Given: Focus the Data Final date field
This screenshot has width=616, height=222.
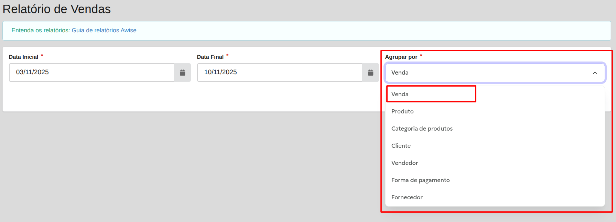Looking at the screenshot, I should point(280,73).
